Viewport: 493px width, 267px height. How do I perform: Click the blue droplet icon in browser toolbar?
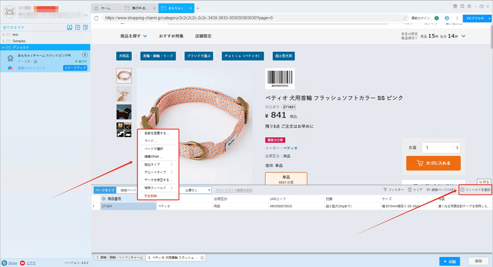click(x=447, y=18)
